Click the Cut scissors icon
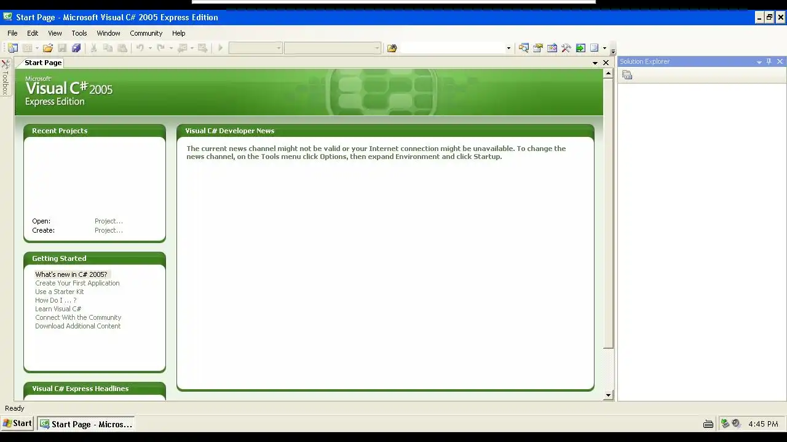This screenshot has width=787, height=442. coord(93,48)
